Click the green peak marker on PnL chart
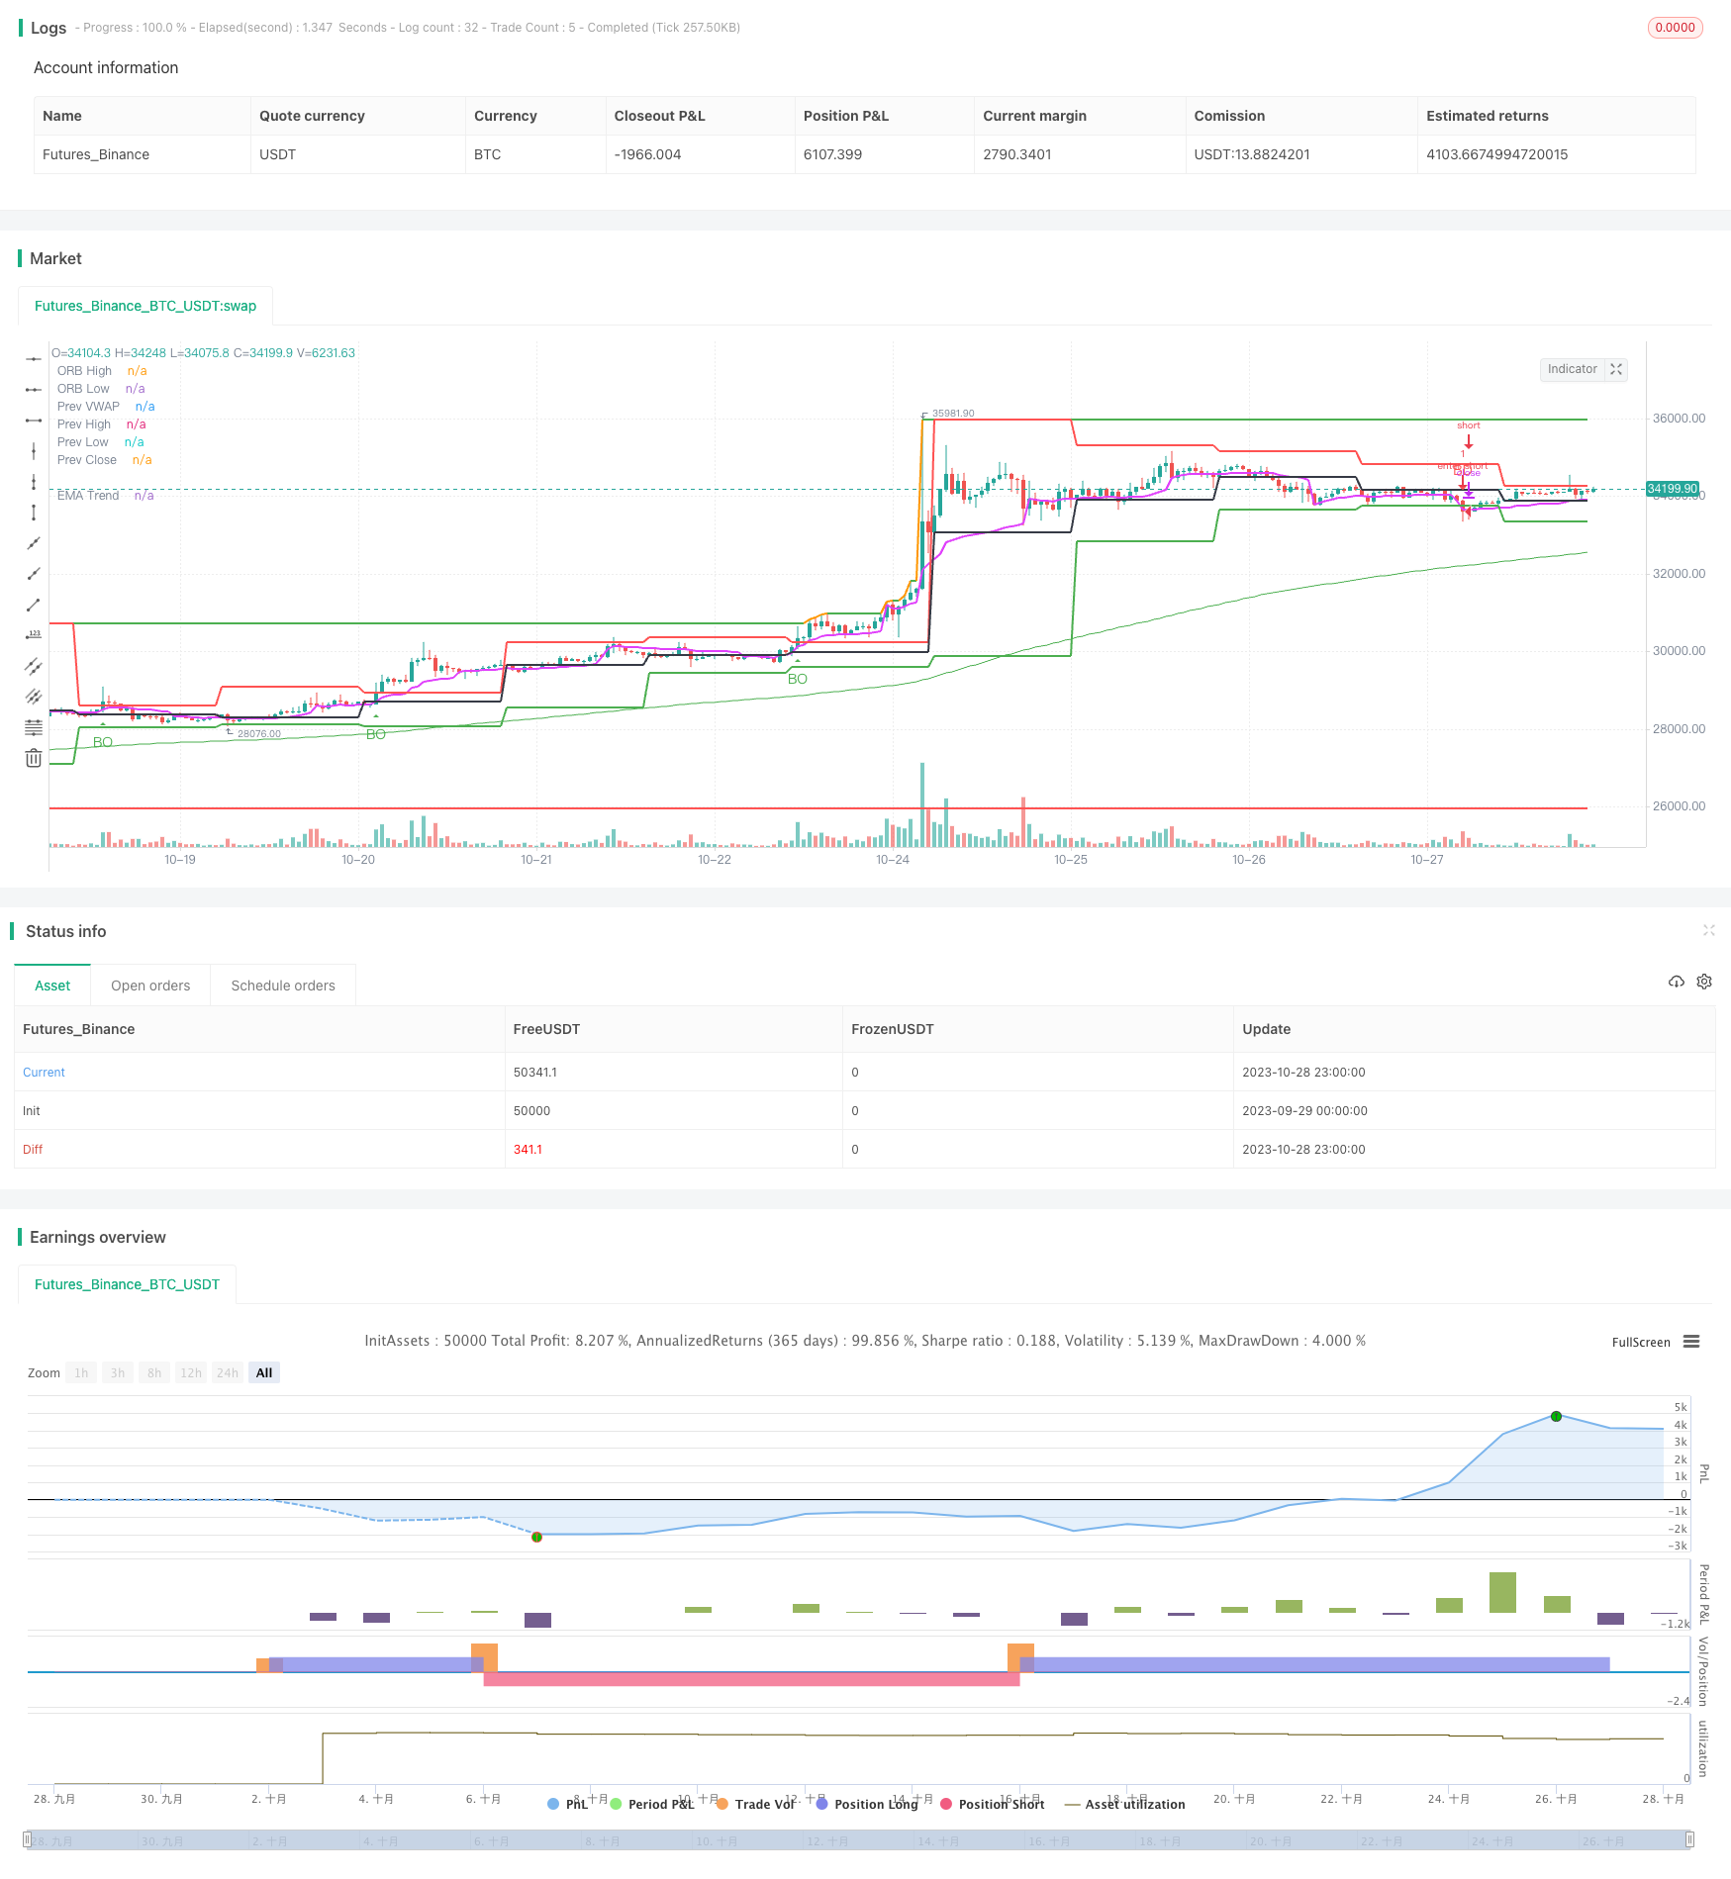Image resolution: width=1731 pixels, height=1879 pixels. pos(1557,1416)
